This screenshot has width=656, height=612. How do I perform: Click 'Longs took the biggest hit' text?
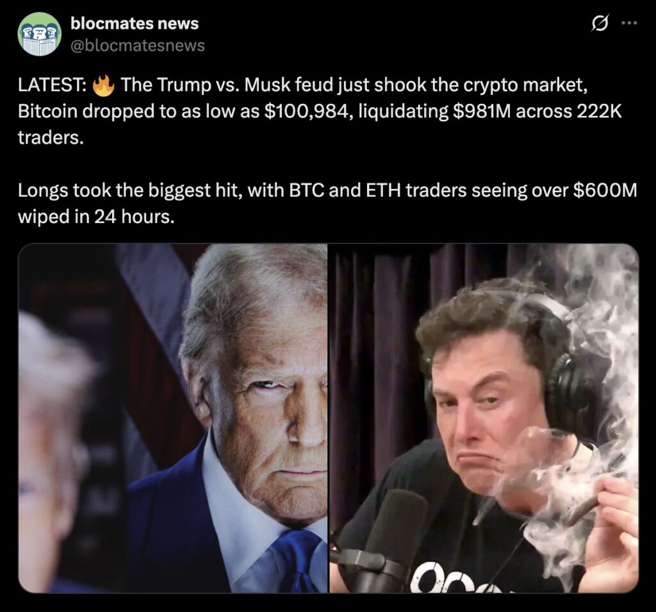coord(129,190)
